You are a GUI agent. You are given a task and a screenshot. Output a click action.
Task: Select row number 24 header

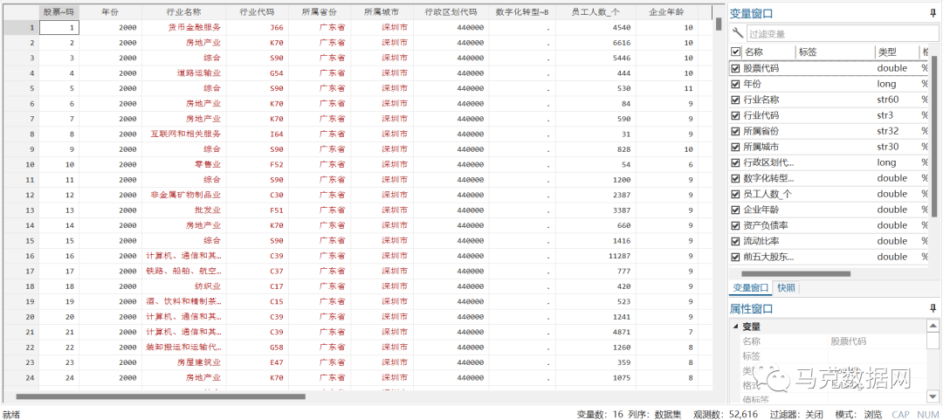(x=20, y=378)
